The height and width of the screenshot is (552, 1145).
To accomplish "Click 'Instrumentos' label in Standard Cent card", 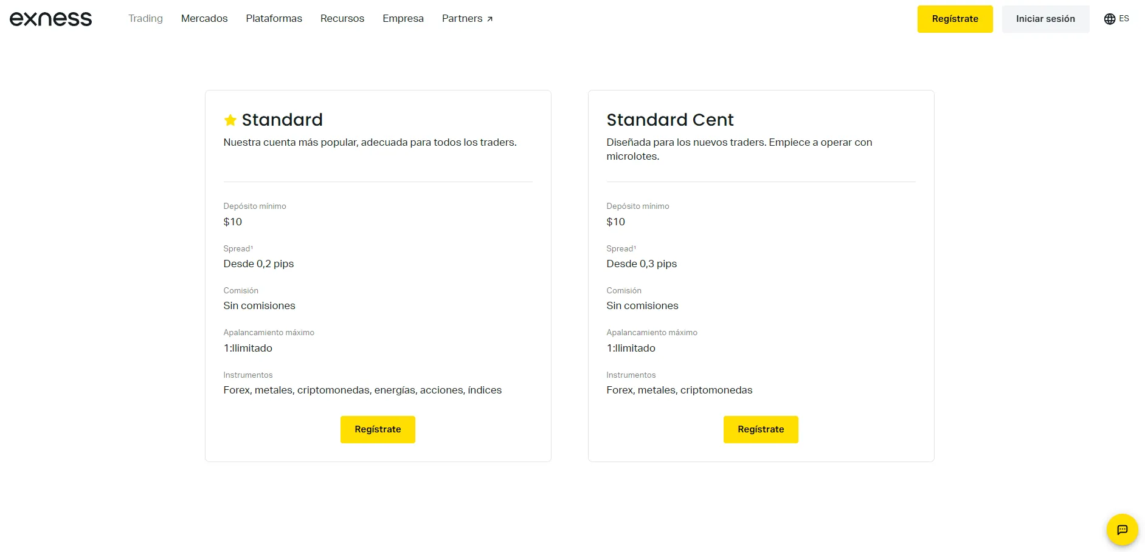I will click(x=631, y=375).
